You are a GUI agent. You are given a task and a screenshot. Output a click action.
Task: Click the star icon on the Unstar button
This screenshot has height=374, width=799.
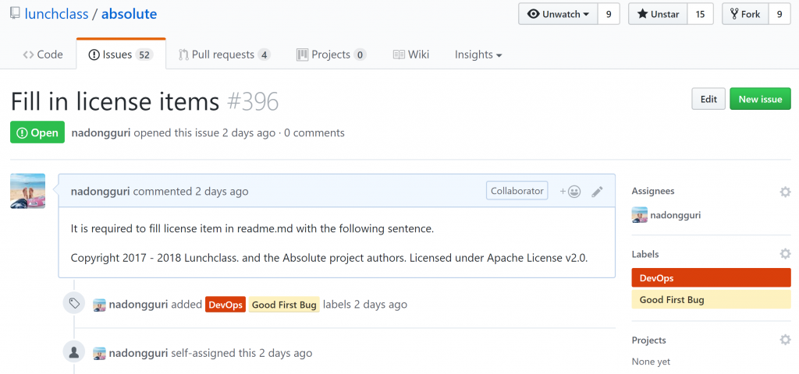tap(642, 14)
